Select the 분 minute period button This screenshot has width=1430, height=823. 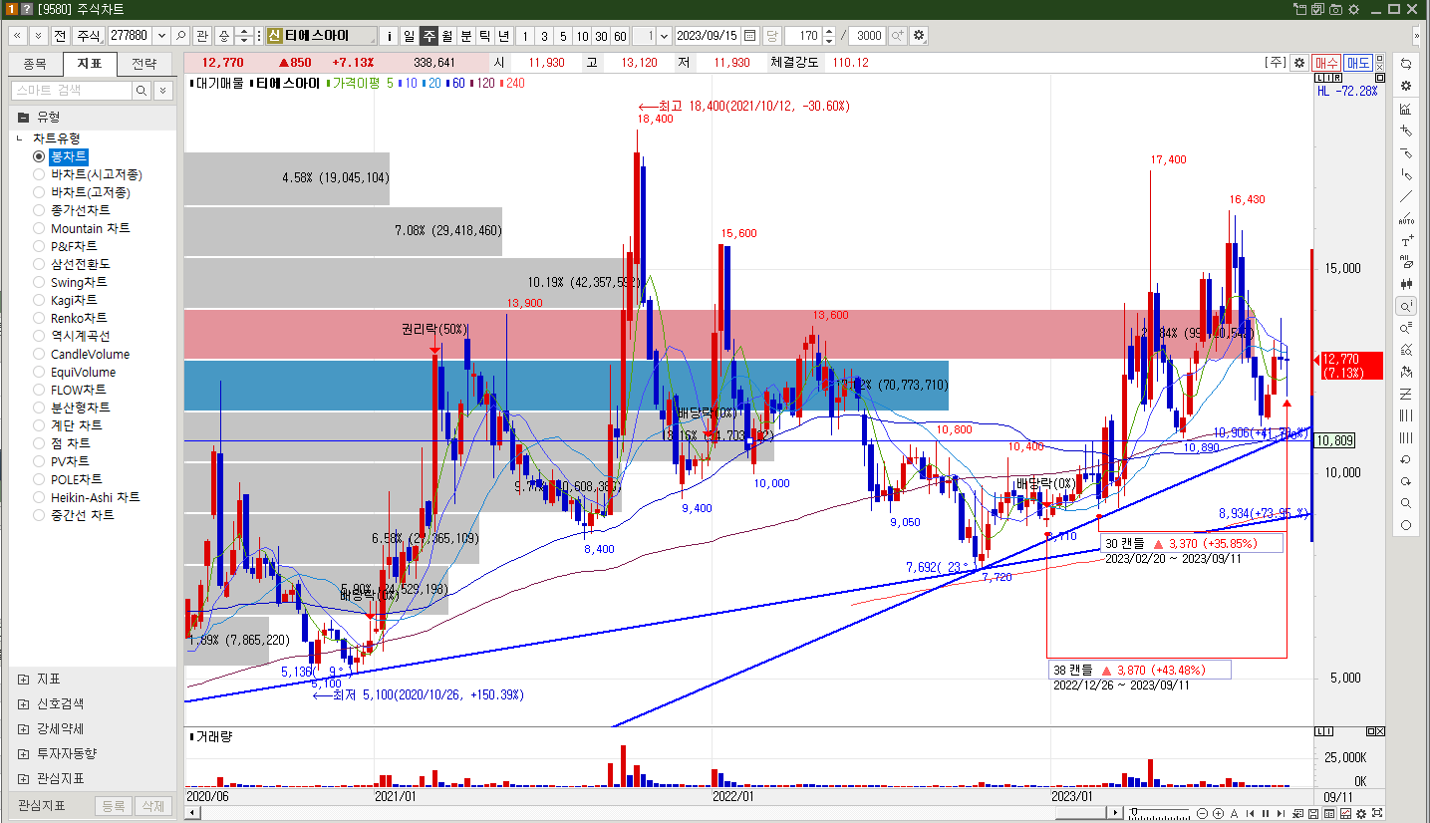tap(465, 35)
